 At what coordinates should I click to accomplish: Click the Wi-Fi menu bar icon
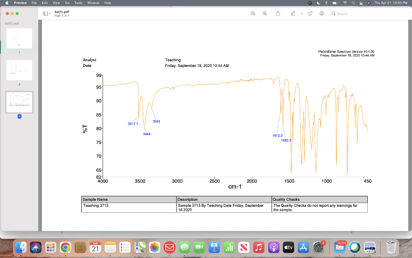coord(345,3)
